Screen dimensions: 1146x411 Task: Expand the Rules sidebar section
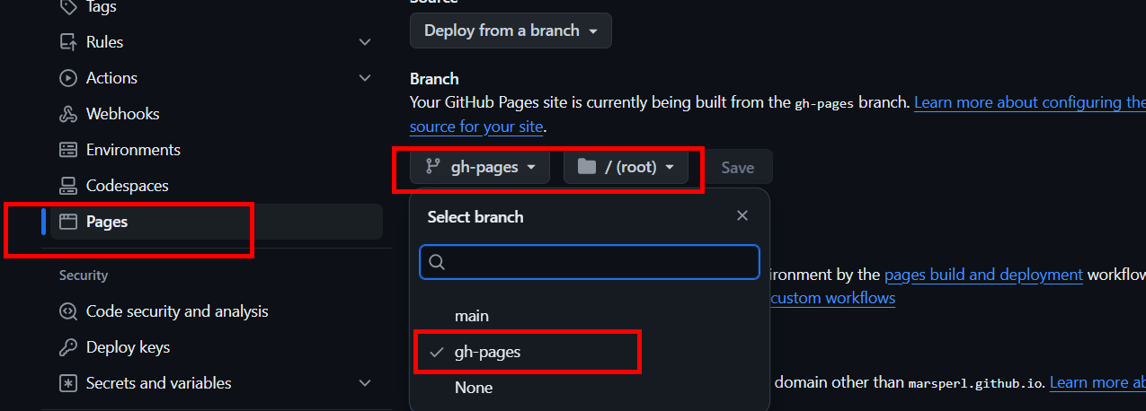(365, 42)
